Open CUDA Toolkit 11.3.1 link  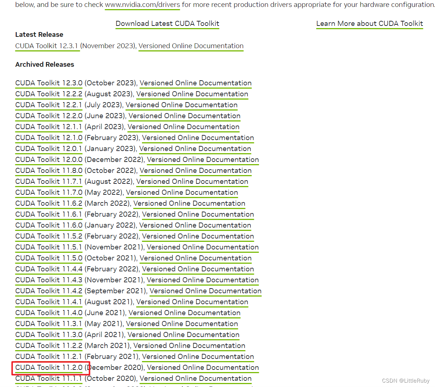pyautogui.click(x=49, y=324)
